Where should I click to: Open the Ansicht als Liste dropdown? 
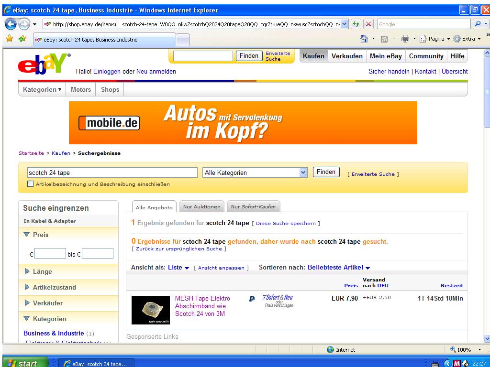(x=178, y=268)
